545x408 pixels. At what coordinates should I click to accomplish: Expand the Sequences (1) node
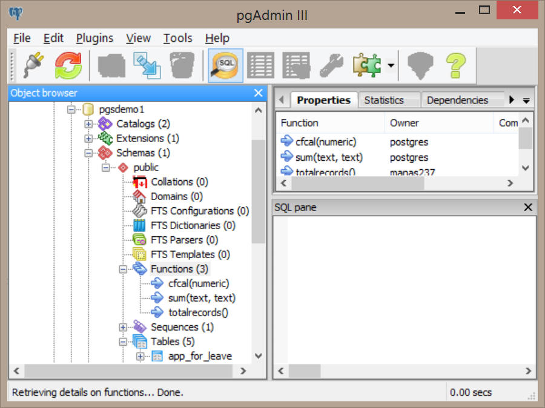click(123, 327)
